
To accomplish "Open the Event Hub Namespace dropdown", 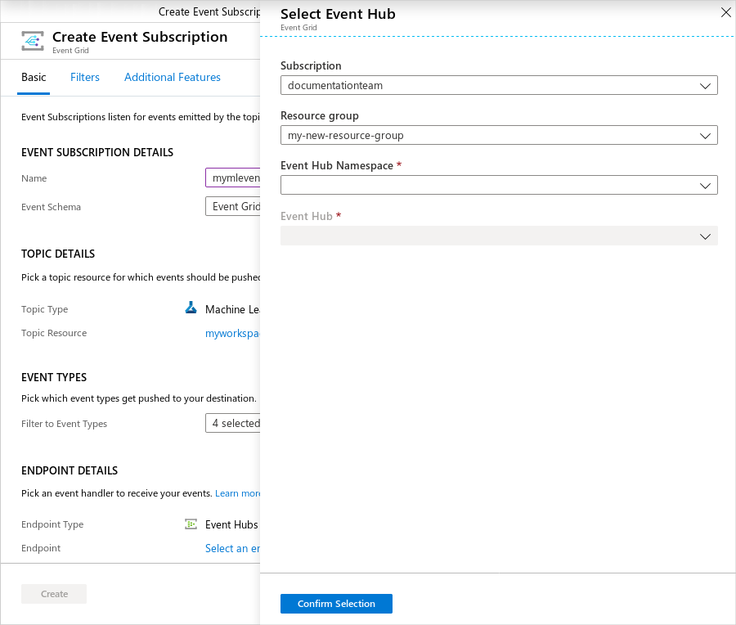I will [498, 186].
